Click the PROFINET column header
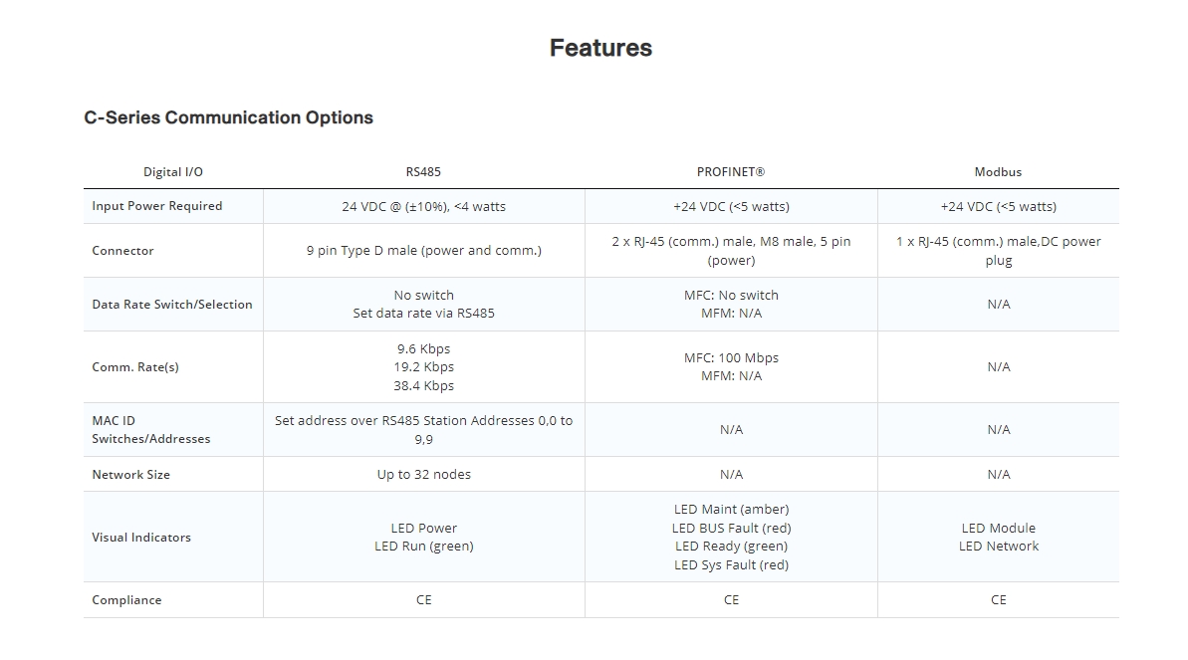 (x=731, y=172)
